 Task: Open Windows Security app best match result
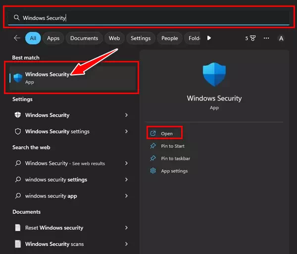pyautogui.click(x=73, y=78)
